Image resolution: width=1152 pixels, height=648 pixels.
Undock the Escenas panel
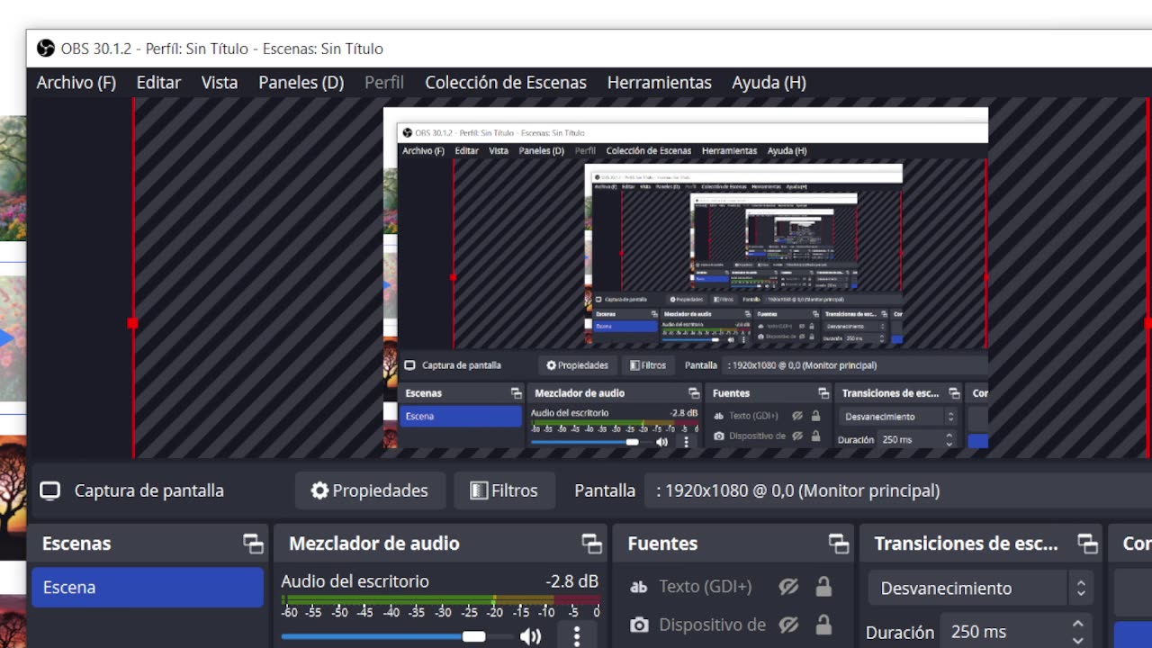point(253,544)
